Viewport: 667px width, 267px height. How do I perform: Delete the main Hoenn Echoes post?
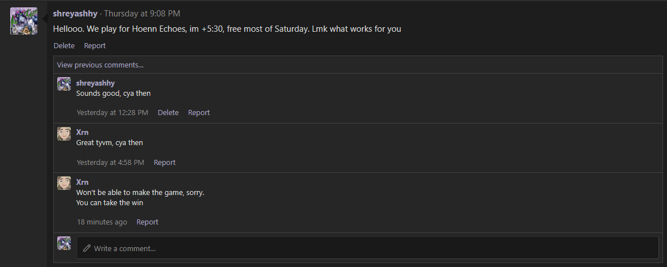pyautogui.click(x=64, y=45)
